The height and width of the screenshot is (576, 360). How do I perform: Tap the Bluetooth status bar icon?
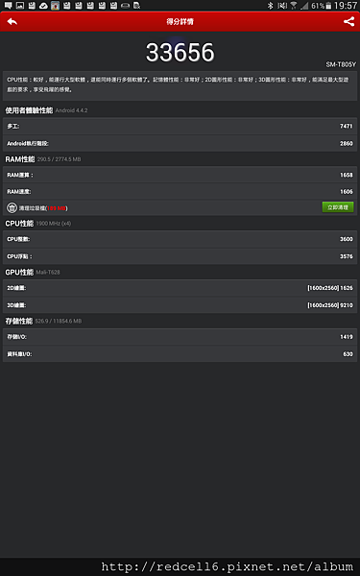click(x=270, y=6)
